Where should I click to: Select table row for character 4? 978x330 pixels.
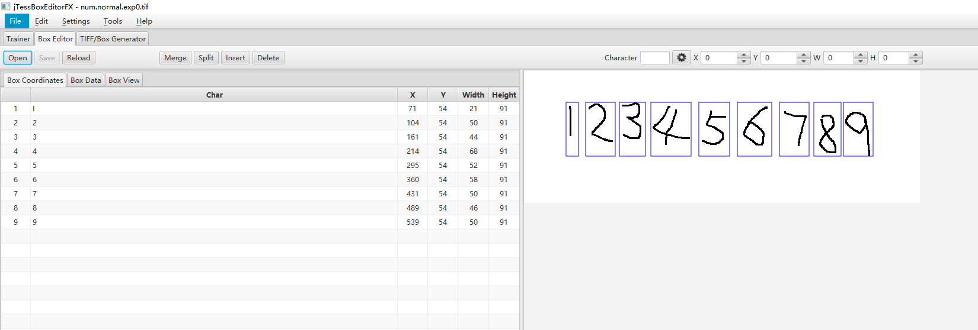[213, 151]
